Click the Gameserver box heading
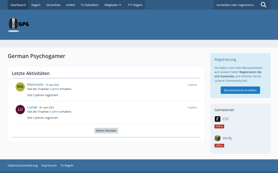This screenshot has height=173, width=278. 224,110
